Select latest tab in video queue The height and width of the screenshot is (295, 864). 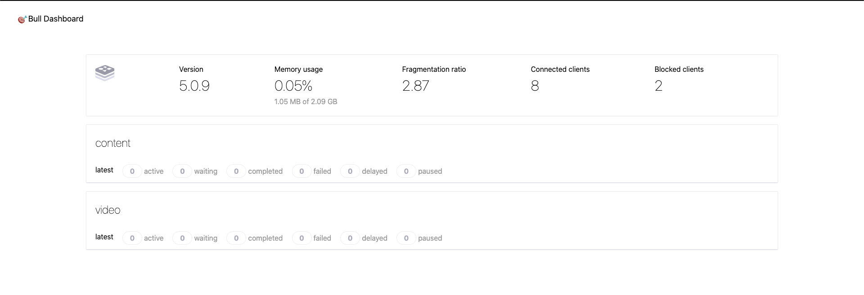click(104, 237)
